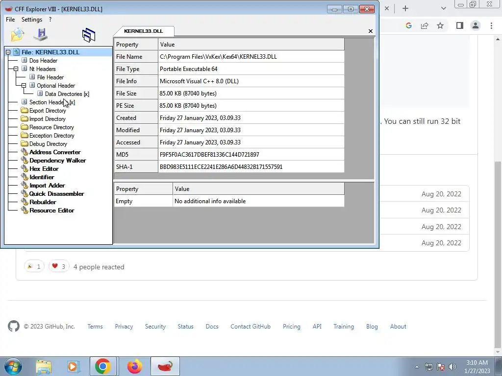Open the Contact GitHub link
The height and width of the screenshot is (376, 502).
click(251, 327)
